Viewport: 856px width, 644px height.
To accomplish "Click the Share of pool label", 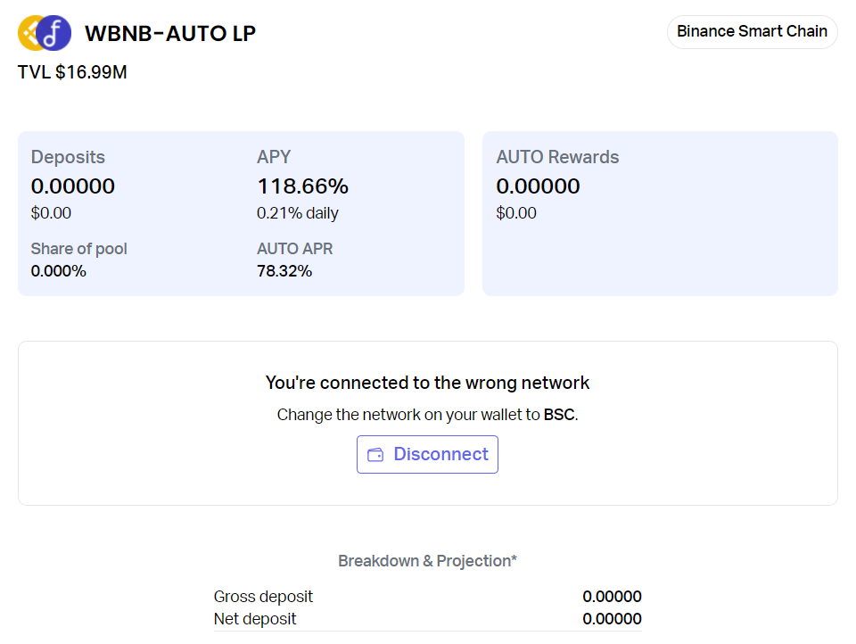I will (x=78, y=249).
